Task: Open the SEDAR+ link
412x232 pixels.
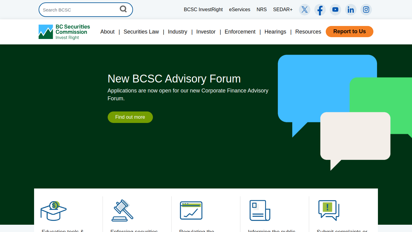Action: point(283,10)
